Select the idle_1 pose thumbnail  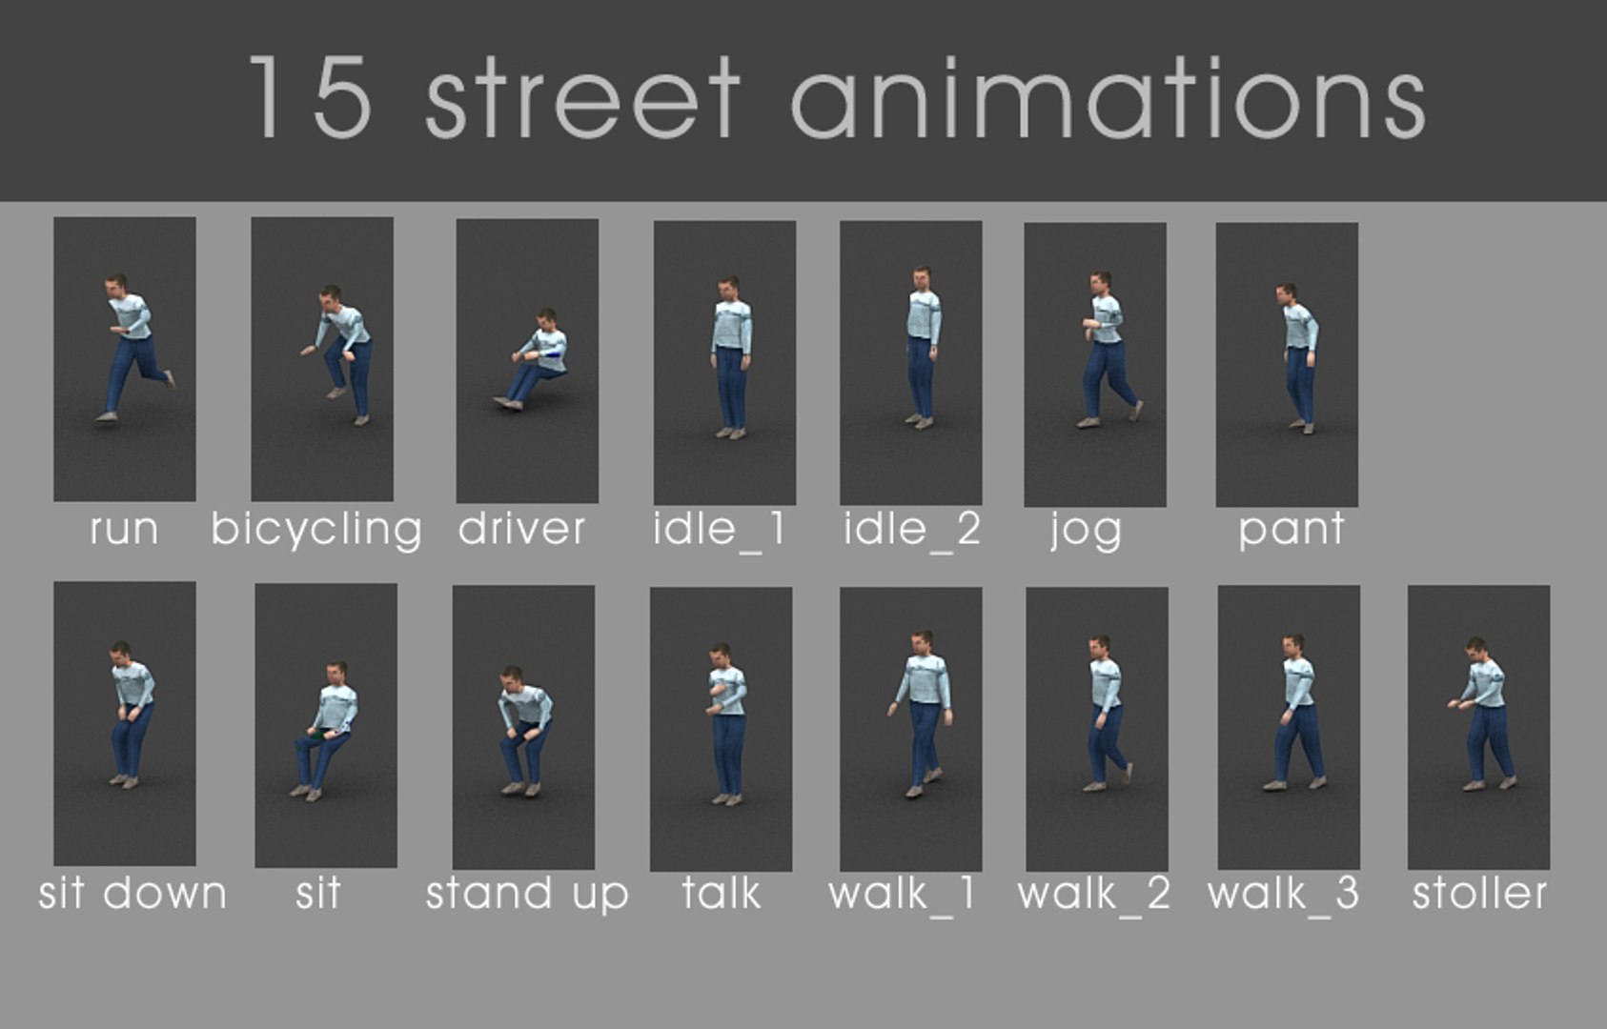point(724,363)
